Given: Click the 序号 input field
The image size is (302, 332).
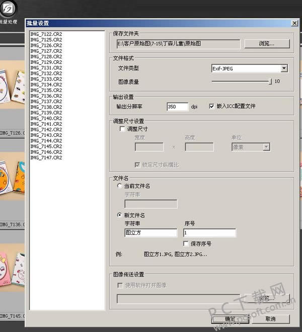Looking at the screenshot, I should 209,233.
